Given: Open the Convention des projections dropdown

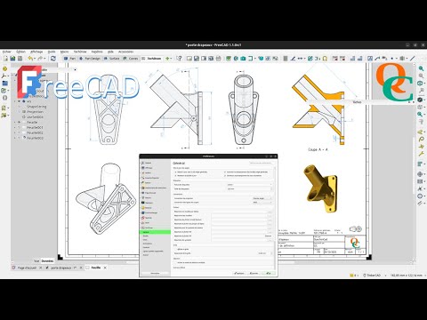Looking at the screenshot, I should point(262,198).
